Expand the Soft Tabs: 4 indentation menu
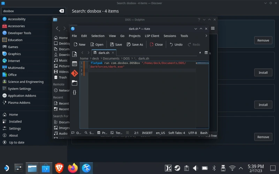This screenshot has width=279, height=174. click(x=176, y=133)
